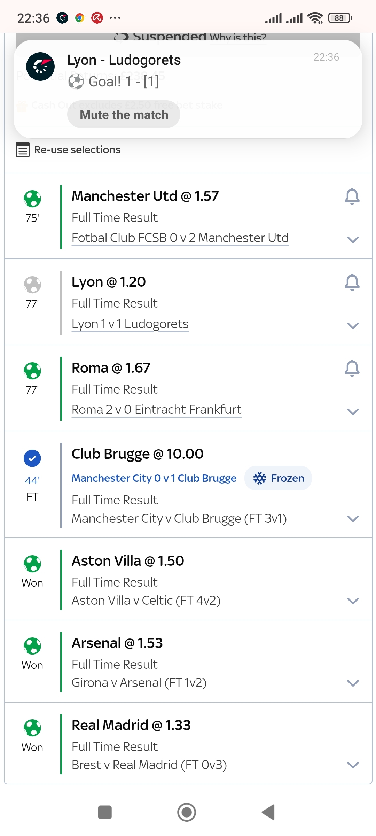Tap the grey football icon beside Lyon
Image resolution: width=376 pixels, height=836 pixels.
pyautogui.click(x=32, y=285)
